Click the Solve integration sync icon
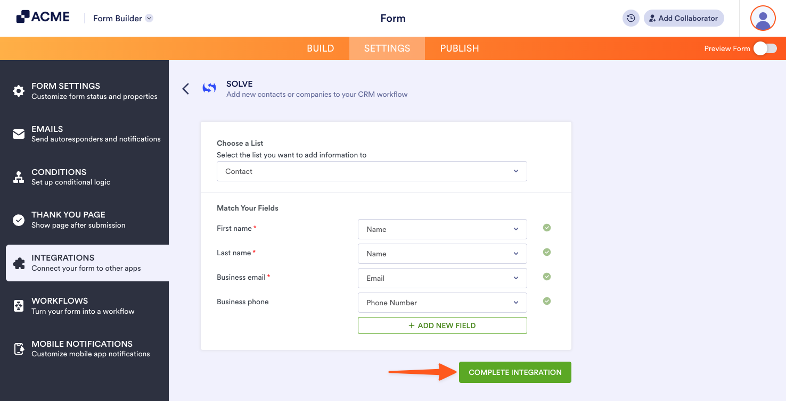This screenshot has height=401, width=786. 210,88
